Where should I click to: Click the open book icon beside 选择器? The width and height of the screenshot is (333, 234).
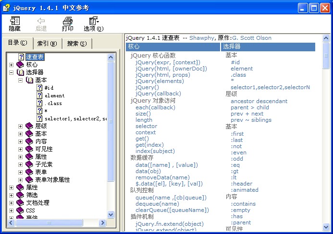20,72
